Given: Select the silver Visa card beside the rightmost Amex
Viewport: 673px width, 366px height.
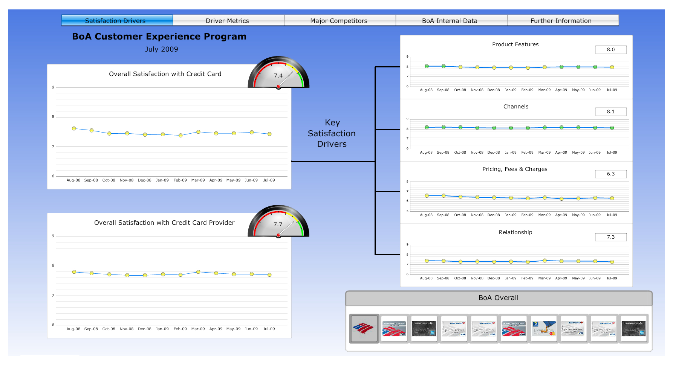Looking at the screenshot, I should 603,328.
